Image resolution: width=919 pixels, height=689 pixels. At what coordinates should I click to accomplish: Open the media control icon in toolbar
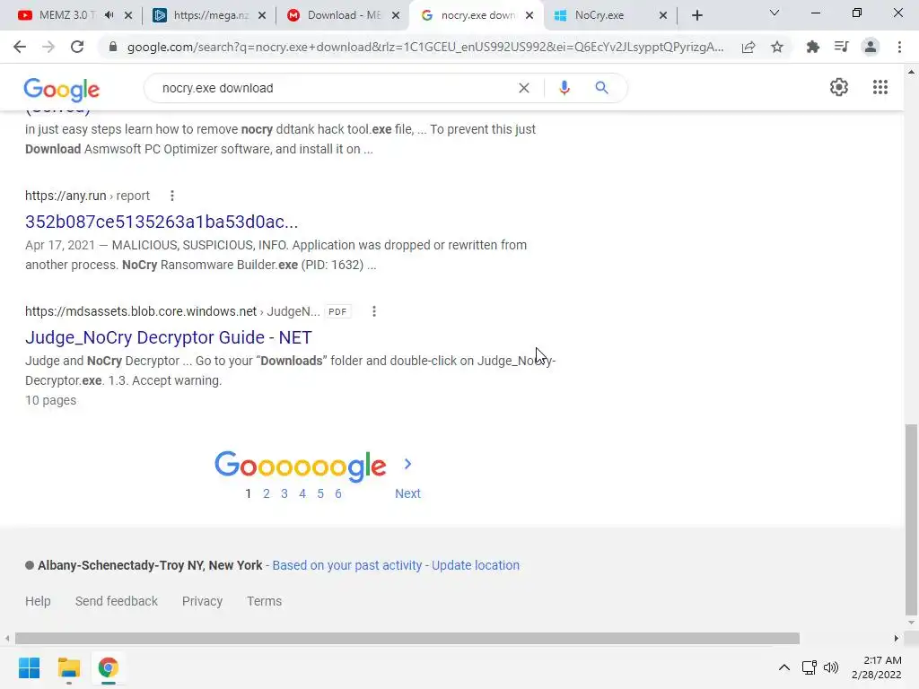(841, 47)
